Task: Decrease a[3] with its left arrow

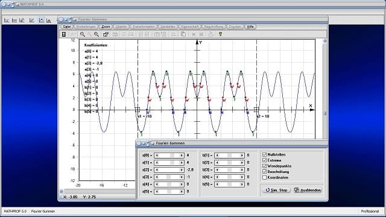Action: pyautogui.click(x=157, y=177)
